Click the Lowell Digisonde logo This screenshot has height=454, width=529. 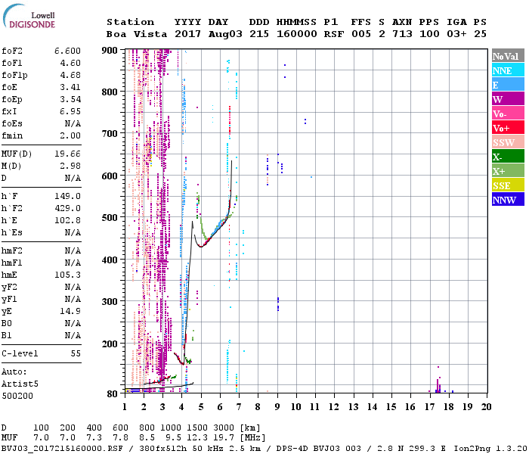click(29, 16)
